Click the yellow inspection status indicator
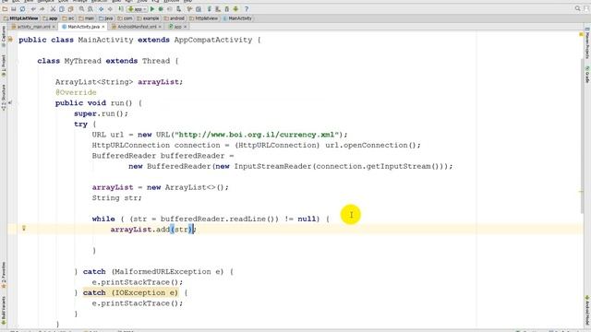The image size is (591, 332). click(x=581, y=35)
